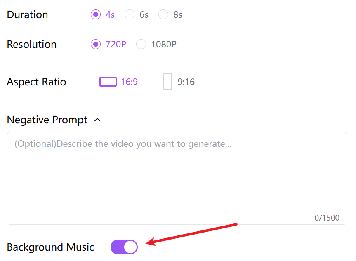Click the upward chevron beside Negative Prompt
This screenshot has width=356, height=261.
click(x=97, y=120)
